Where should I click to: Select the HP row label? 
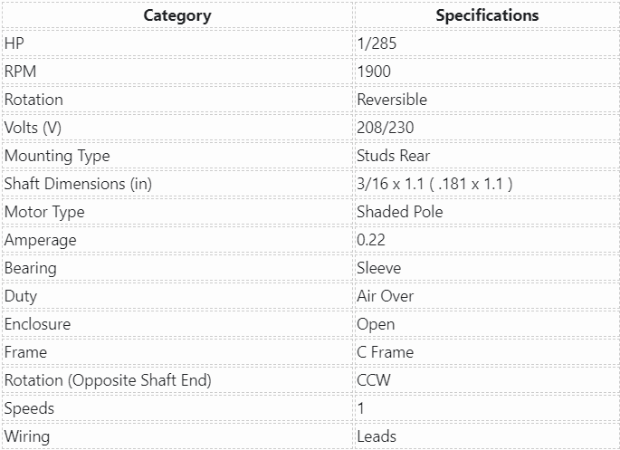click(x=14, y=43)
